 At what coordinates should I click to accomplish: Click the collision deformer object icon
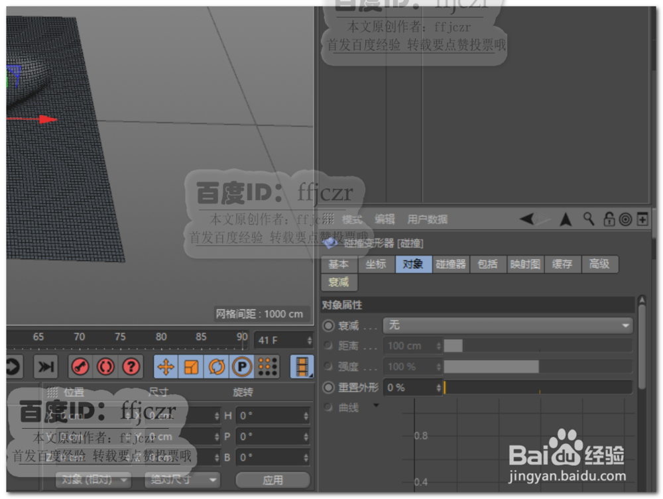pyautogui.click(x=330, y=243)
